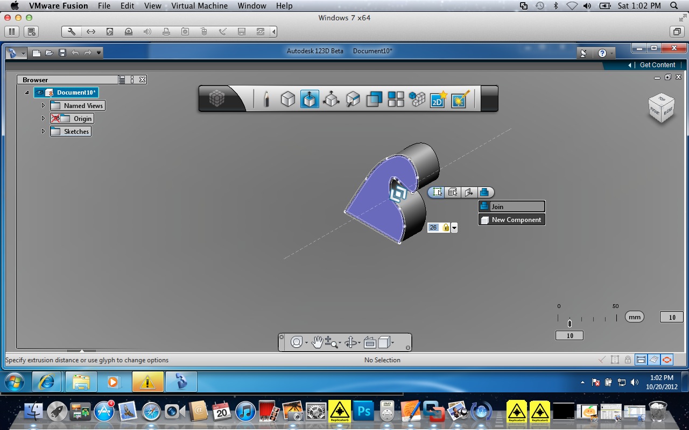
Task: Open Internet Explorer from the taskbar
Action: pyautogui.click(x=46, y=382)
